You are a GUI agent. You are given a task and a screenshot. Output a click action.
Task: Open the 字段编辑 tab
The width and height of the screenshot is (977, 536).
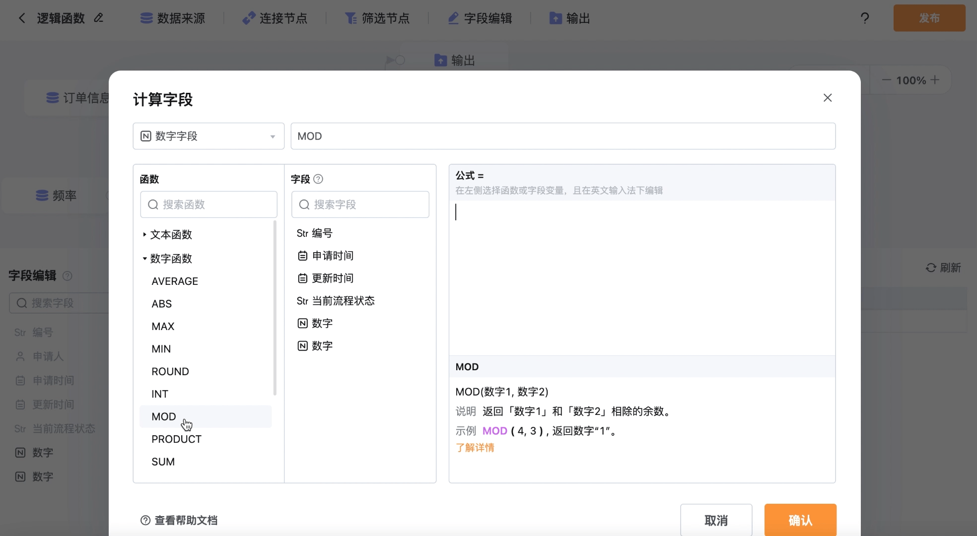coord(480,18)
